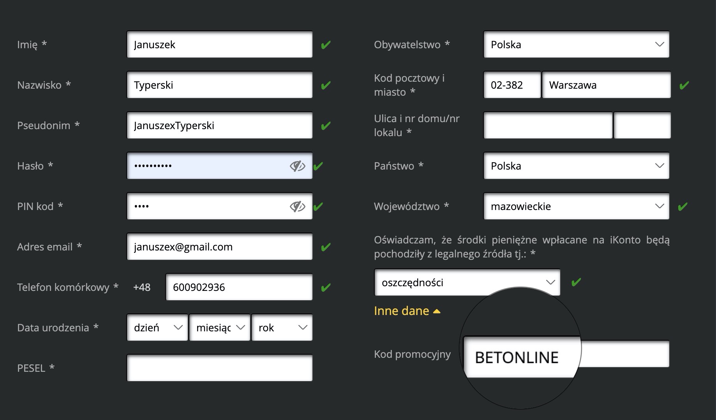Viewport: 716px width, 420px height.
Task: Click the PIN kod input field
Action: [220, 206]
